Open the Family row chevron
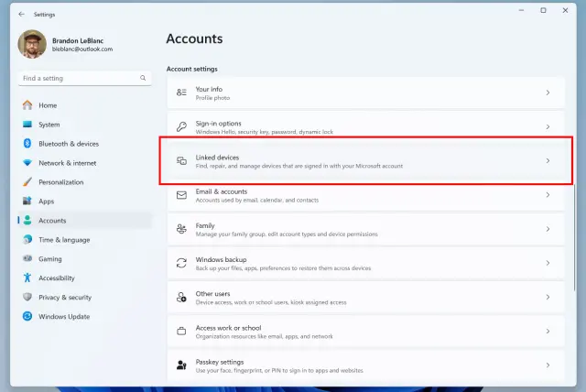This screenshot has width=586, height=392. click(x=548, y=229)
